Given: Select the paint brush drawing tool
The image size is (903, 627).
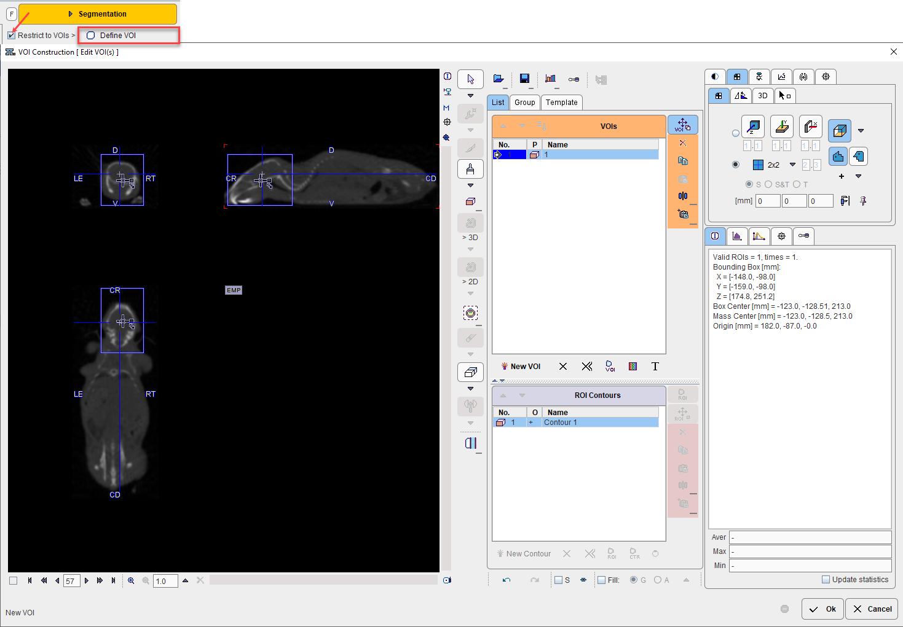Looking at the screenshot, I should click(x=470, y=169).
